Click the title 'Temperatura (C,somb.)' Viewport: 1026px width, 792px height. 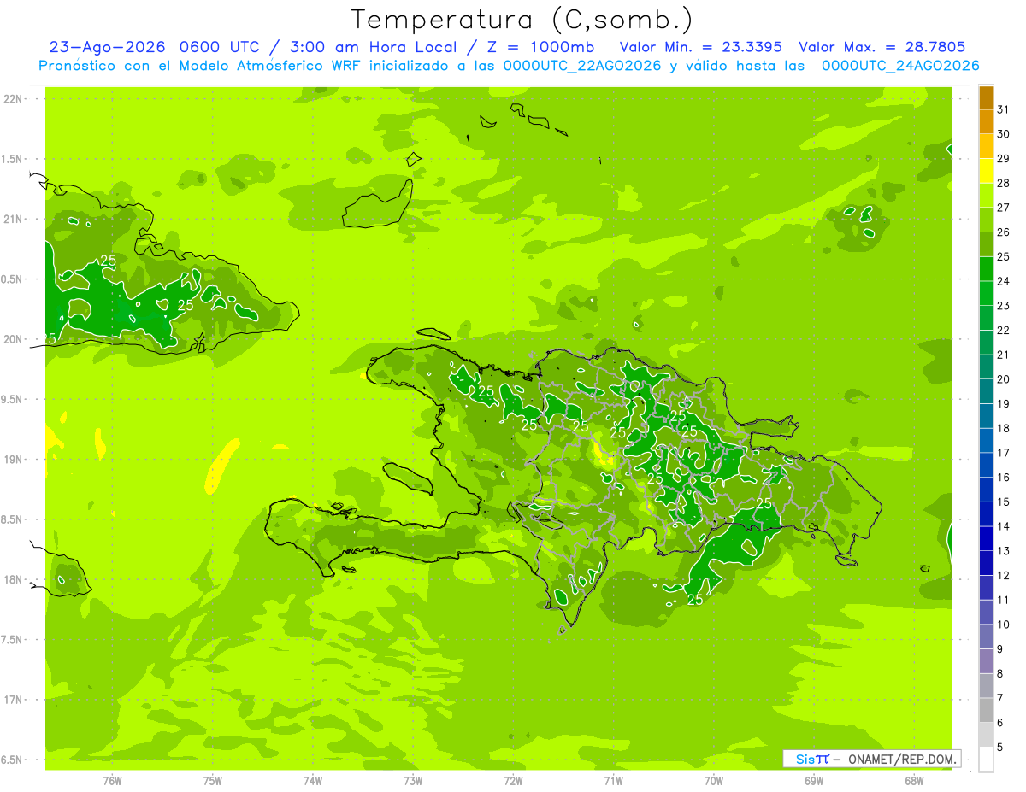pos(522,20)
